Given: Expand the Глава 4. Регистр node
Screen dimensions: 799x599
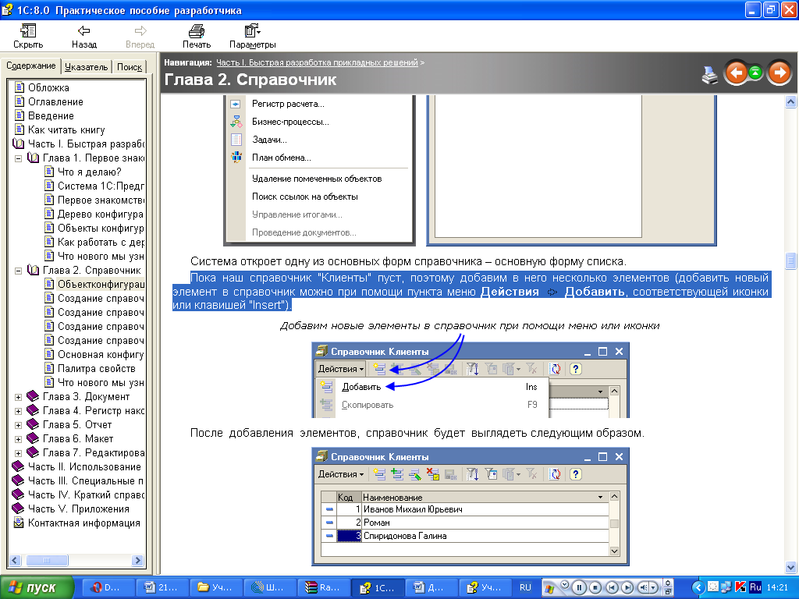Looking at the screenshot, I should click(19, 411).
